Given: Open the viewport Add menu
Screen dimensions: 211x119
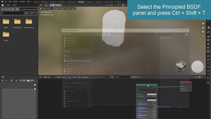Looking at the screenshot, I should (x=67, y=8).
